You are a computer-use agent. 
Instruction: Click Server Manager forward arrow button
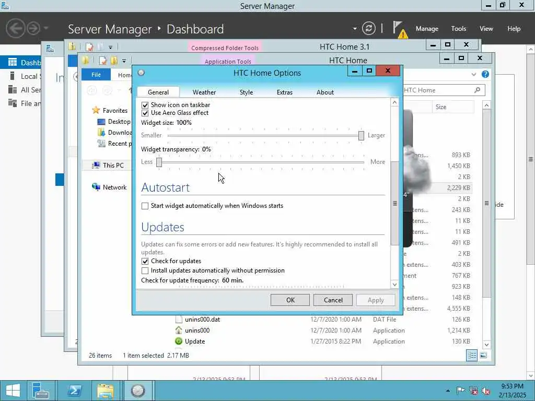coord(33,28)
